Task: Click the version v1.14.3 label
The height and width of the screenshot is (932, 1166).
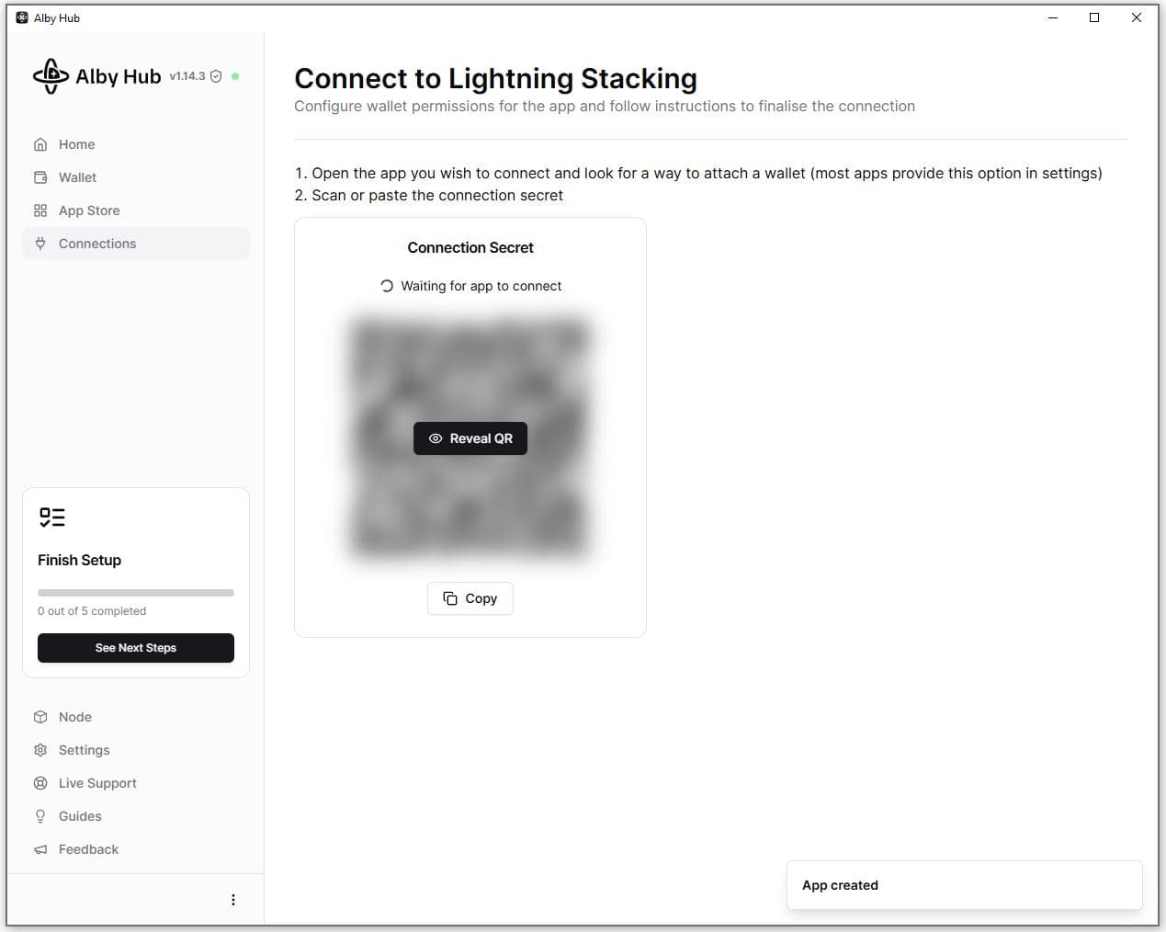Action: tap(187, 76)
